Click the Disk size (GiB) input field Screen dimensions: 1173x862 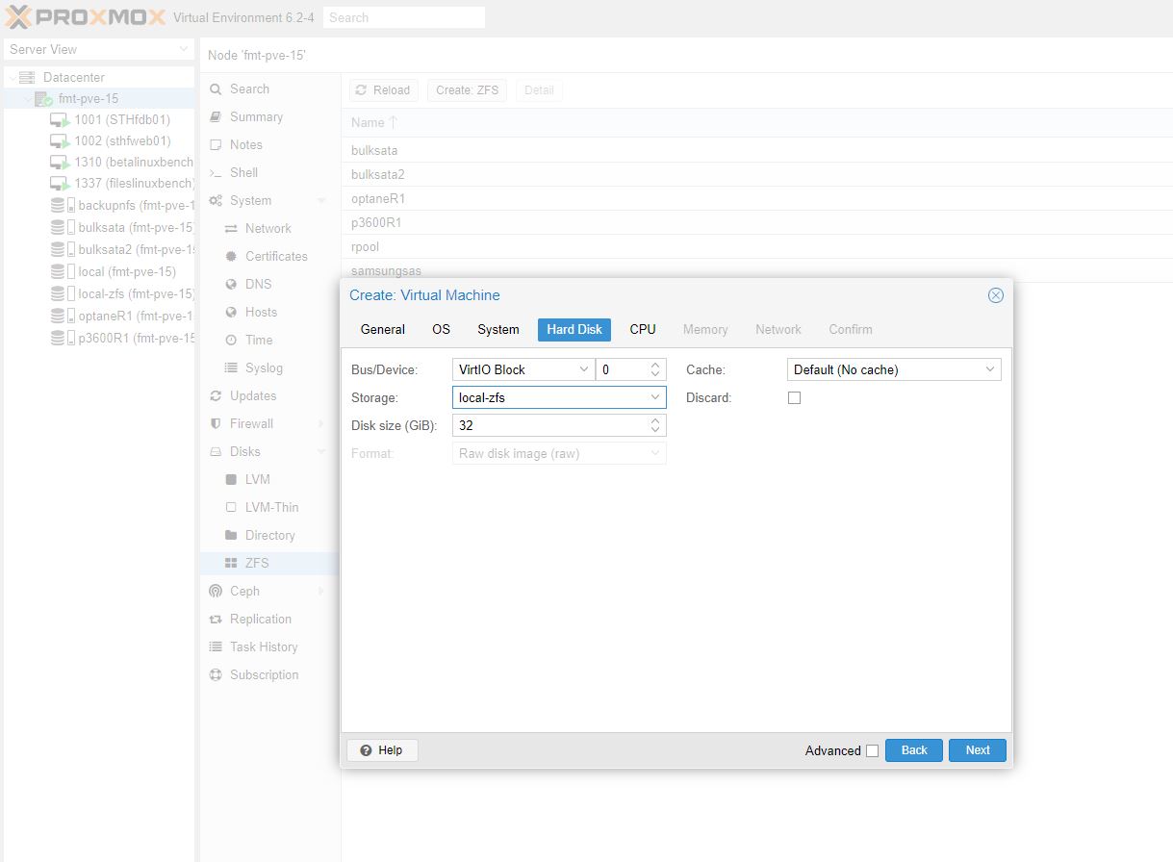pos(548,425)
